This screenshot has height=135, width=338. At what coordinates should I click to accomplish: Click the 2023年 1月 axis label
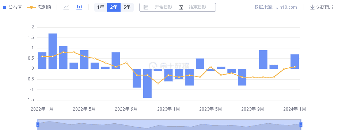(168, 109)
